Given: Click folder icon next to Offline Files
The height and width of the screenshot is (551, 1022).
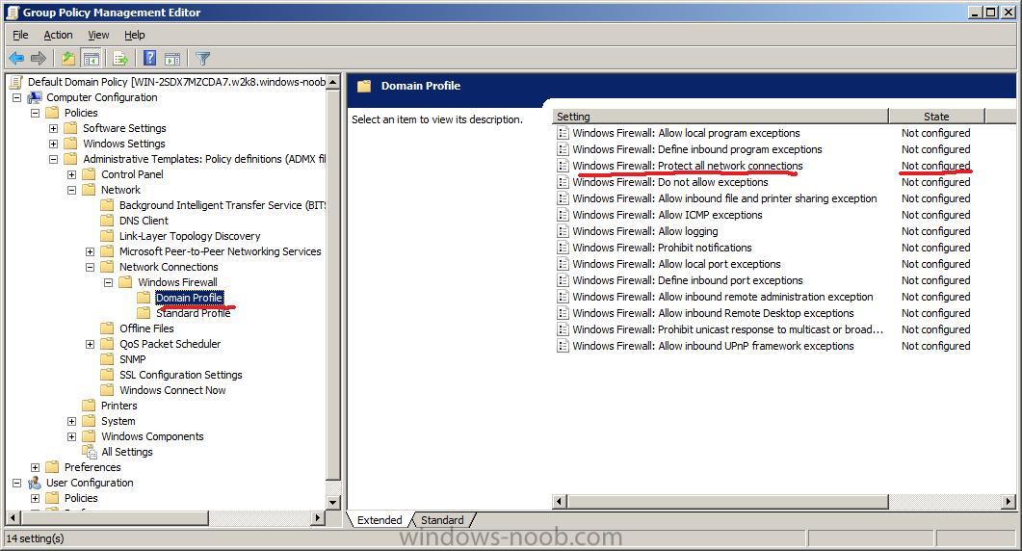Looking at the screenshot, I should coord(107,328).
